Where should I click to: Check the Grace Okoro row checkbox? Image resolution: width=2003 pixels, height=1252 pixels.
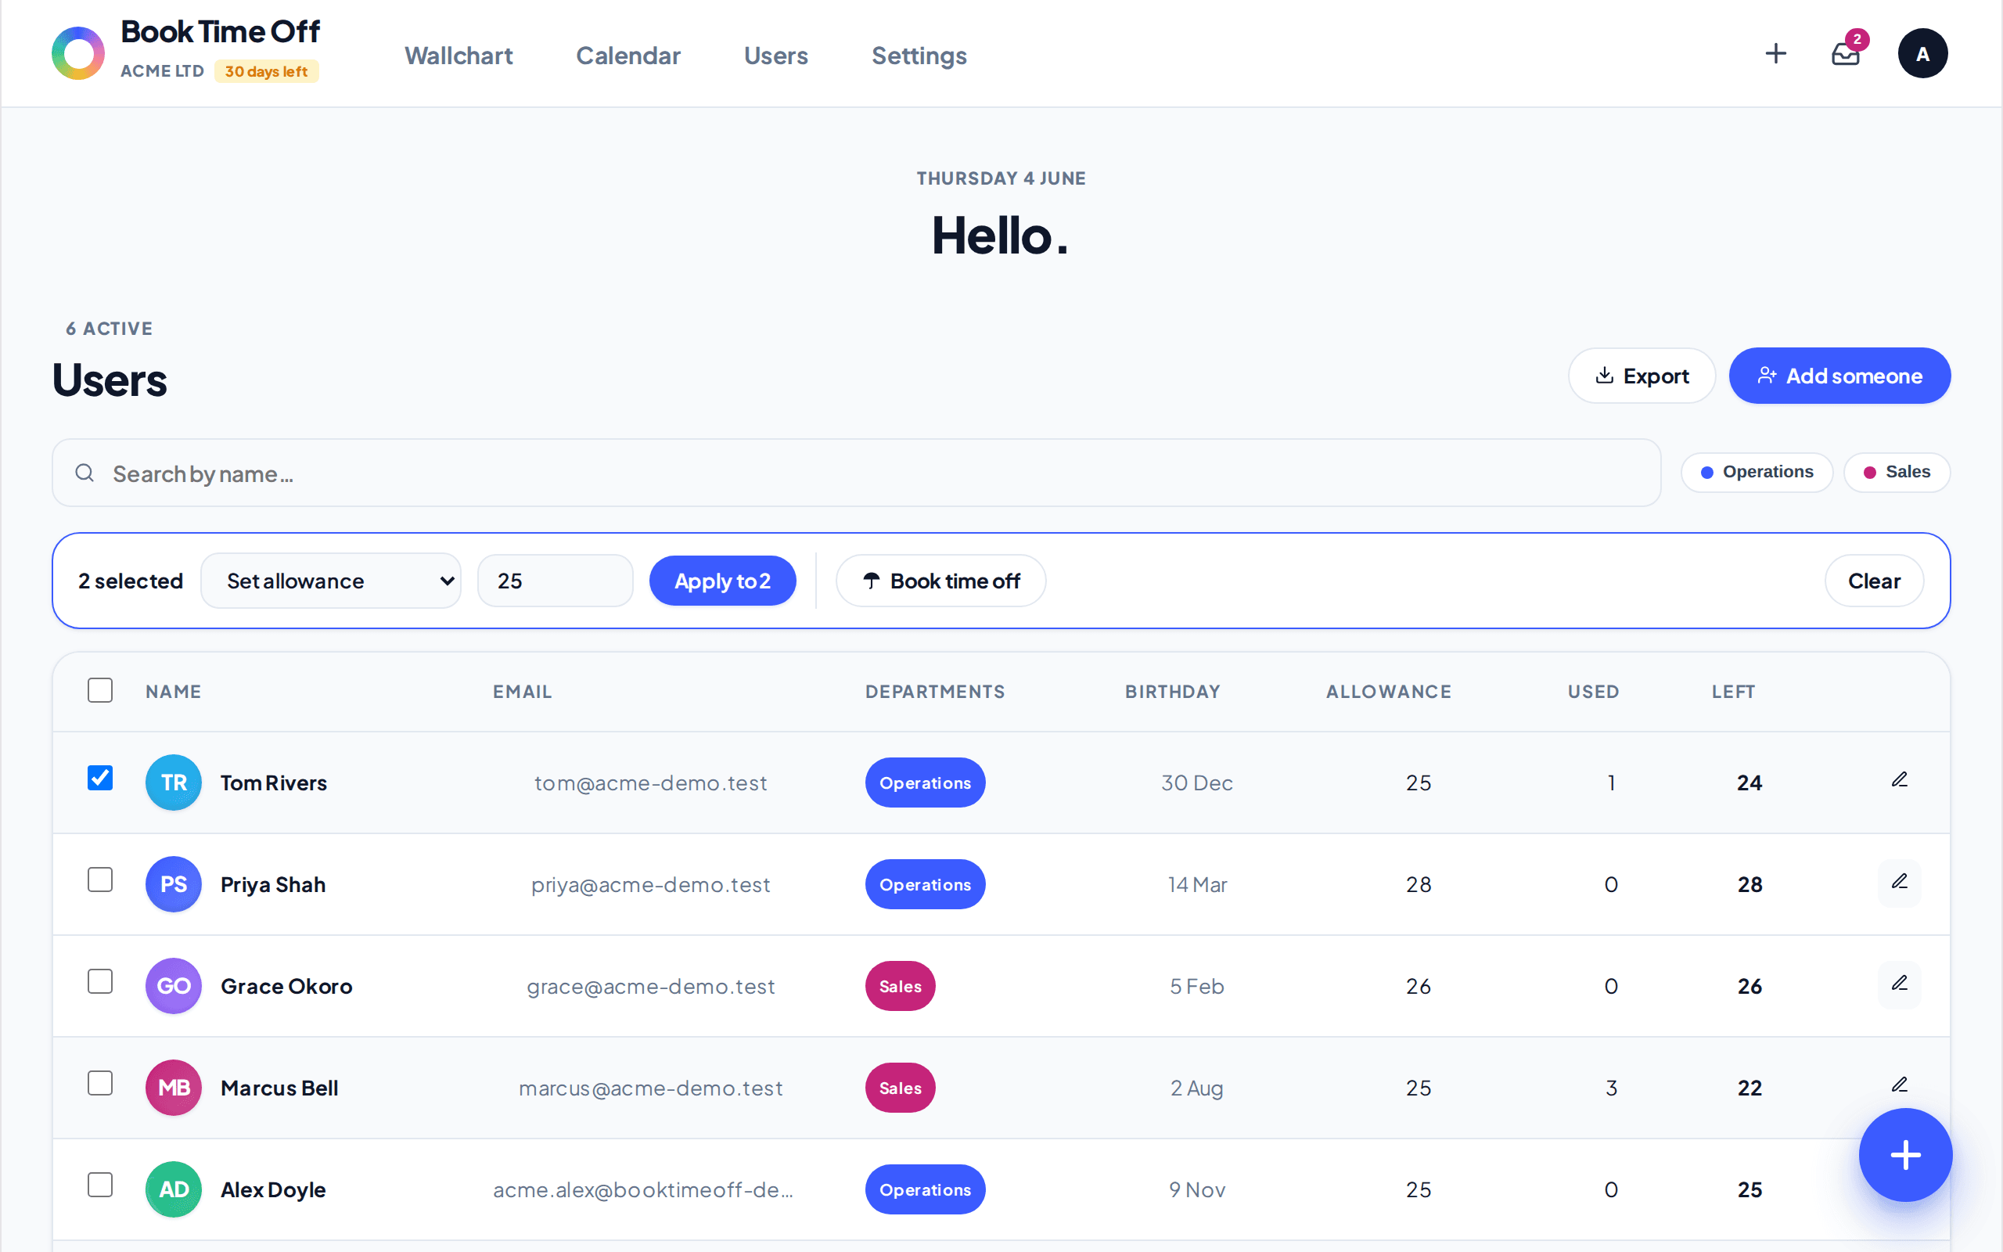tap(100, 982)
